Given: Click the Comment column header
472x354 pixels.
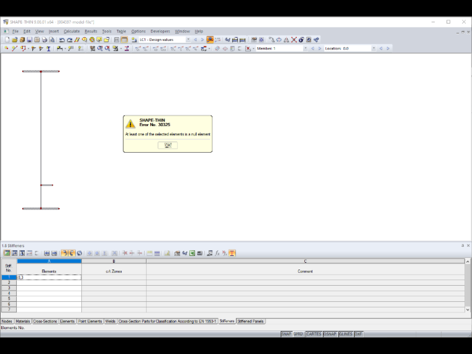Looking at the screenshot, I should pyautogui.click(x=305, y=271).
